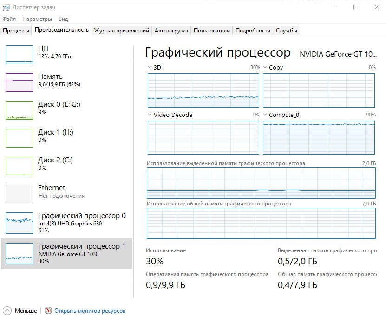Open the 3D engine dropdown chevron

[150, 67]
